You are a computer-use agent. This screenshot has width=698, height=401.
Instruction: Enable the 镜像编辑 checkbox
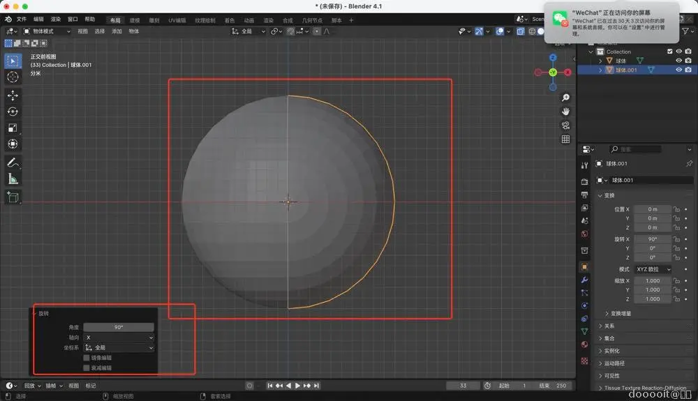tap(87, 358)
